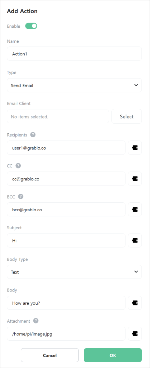Focus the Name field containing Action1

tap(74, 54)
